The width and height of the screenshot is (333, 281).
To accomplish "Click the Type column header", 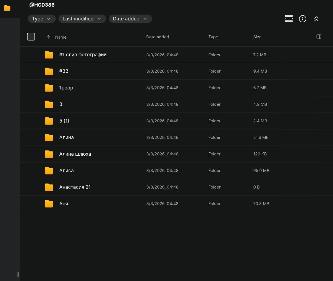I will pyautogui.click(x=213, y=37).
